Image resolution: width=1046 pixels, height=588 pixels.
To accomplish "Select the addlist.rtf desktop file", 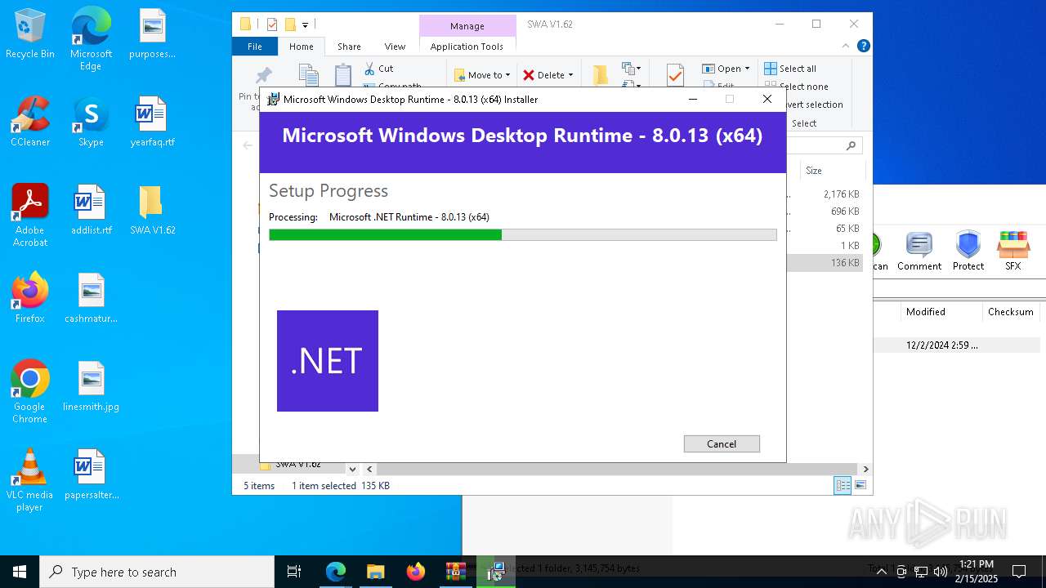I will point(91,211).
